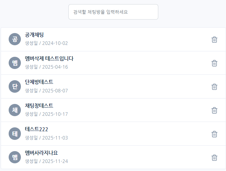Select the 채 avatar icon
This screenshot has height=171, width=226.
pos(15,110)
